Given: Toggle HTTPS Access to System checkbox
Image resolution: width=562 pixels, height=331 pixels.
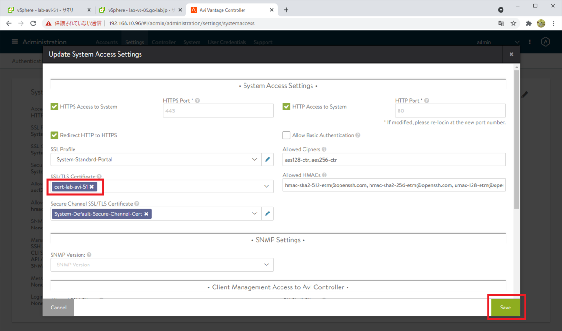Looking at the screenshot, I should point(54,107).
